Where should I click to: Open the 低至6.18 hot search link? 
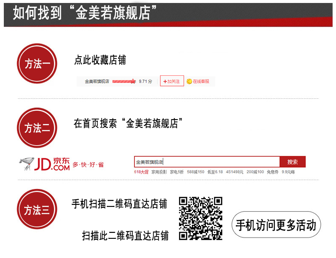coord(215,172)
